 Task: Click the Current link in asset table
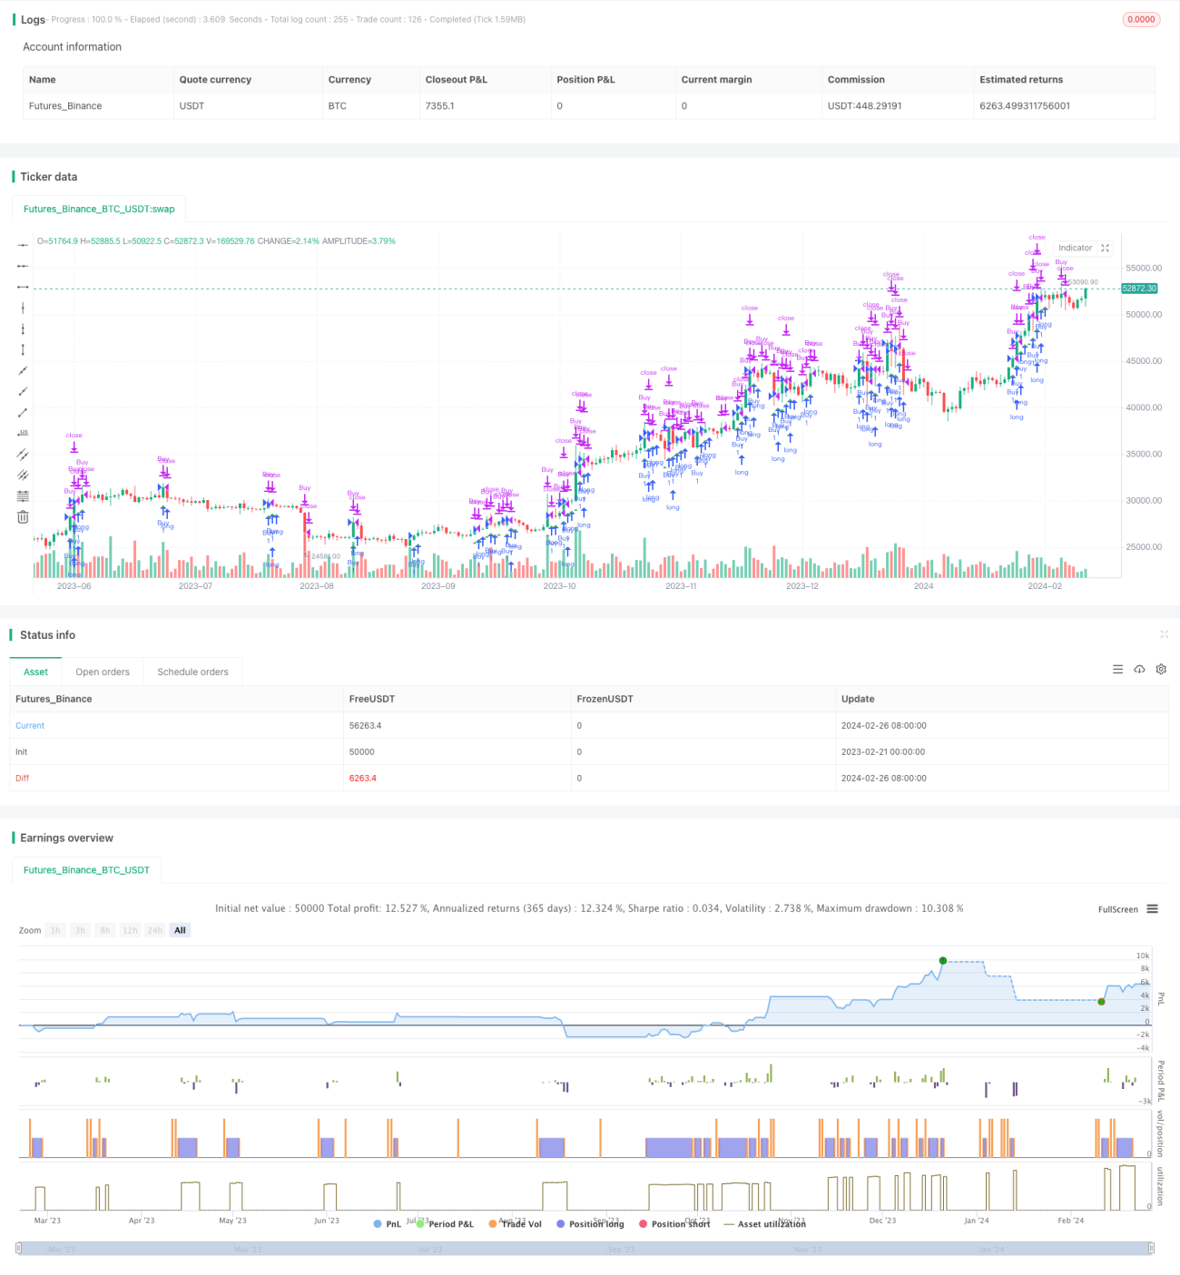coord(30,725)
